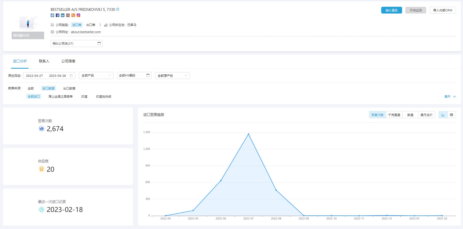Select 进口数据 data source option
Image resolution: width=463 pixels, height=229 pixels.
[48, 88]
